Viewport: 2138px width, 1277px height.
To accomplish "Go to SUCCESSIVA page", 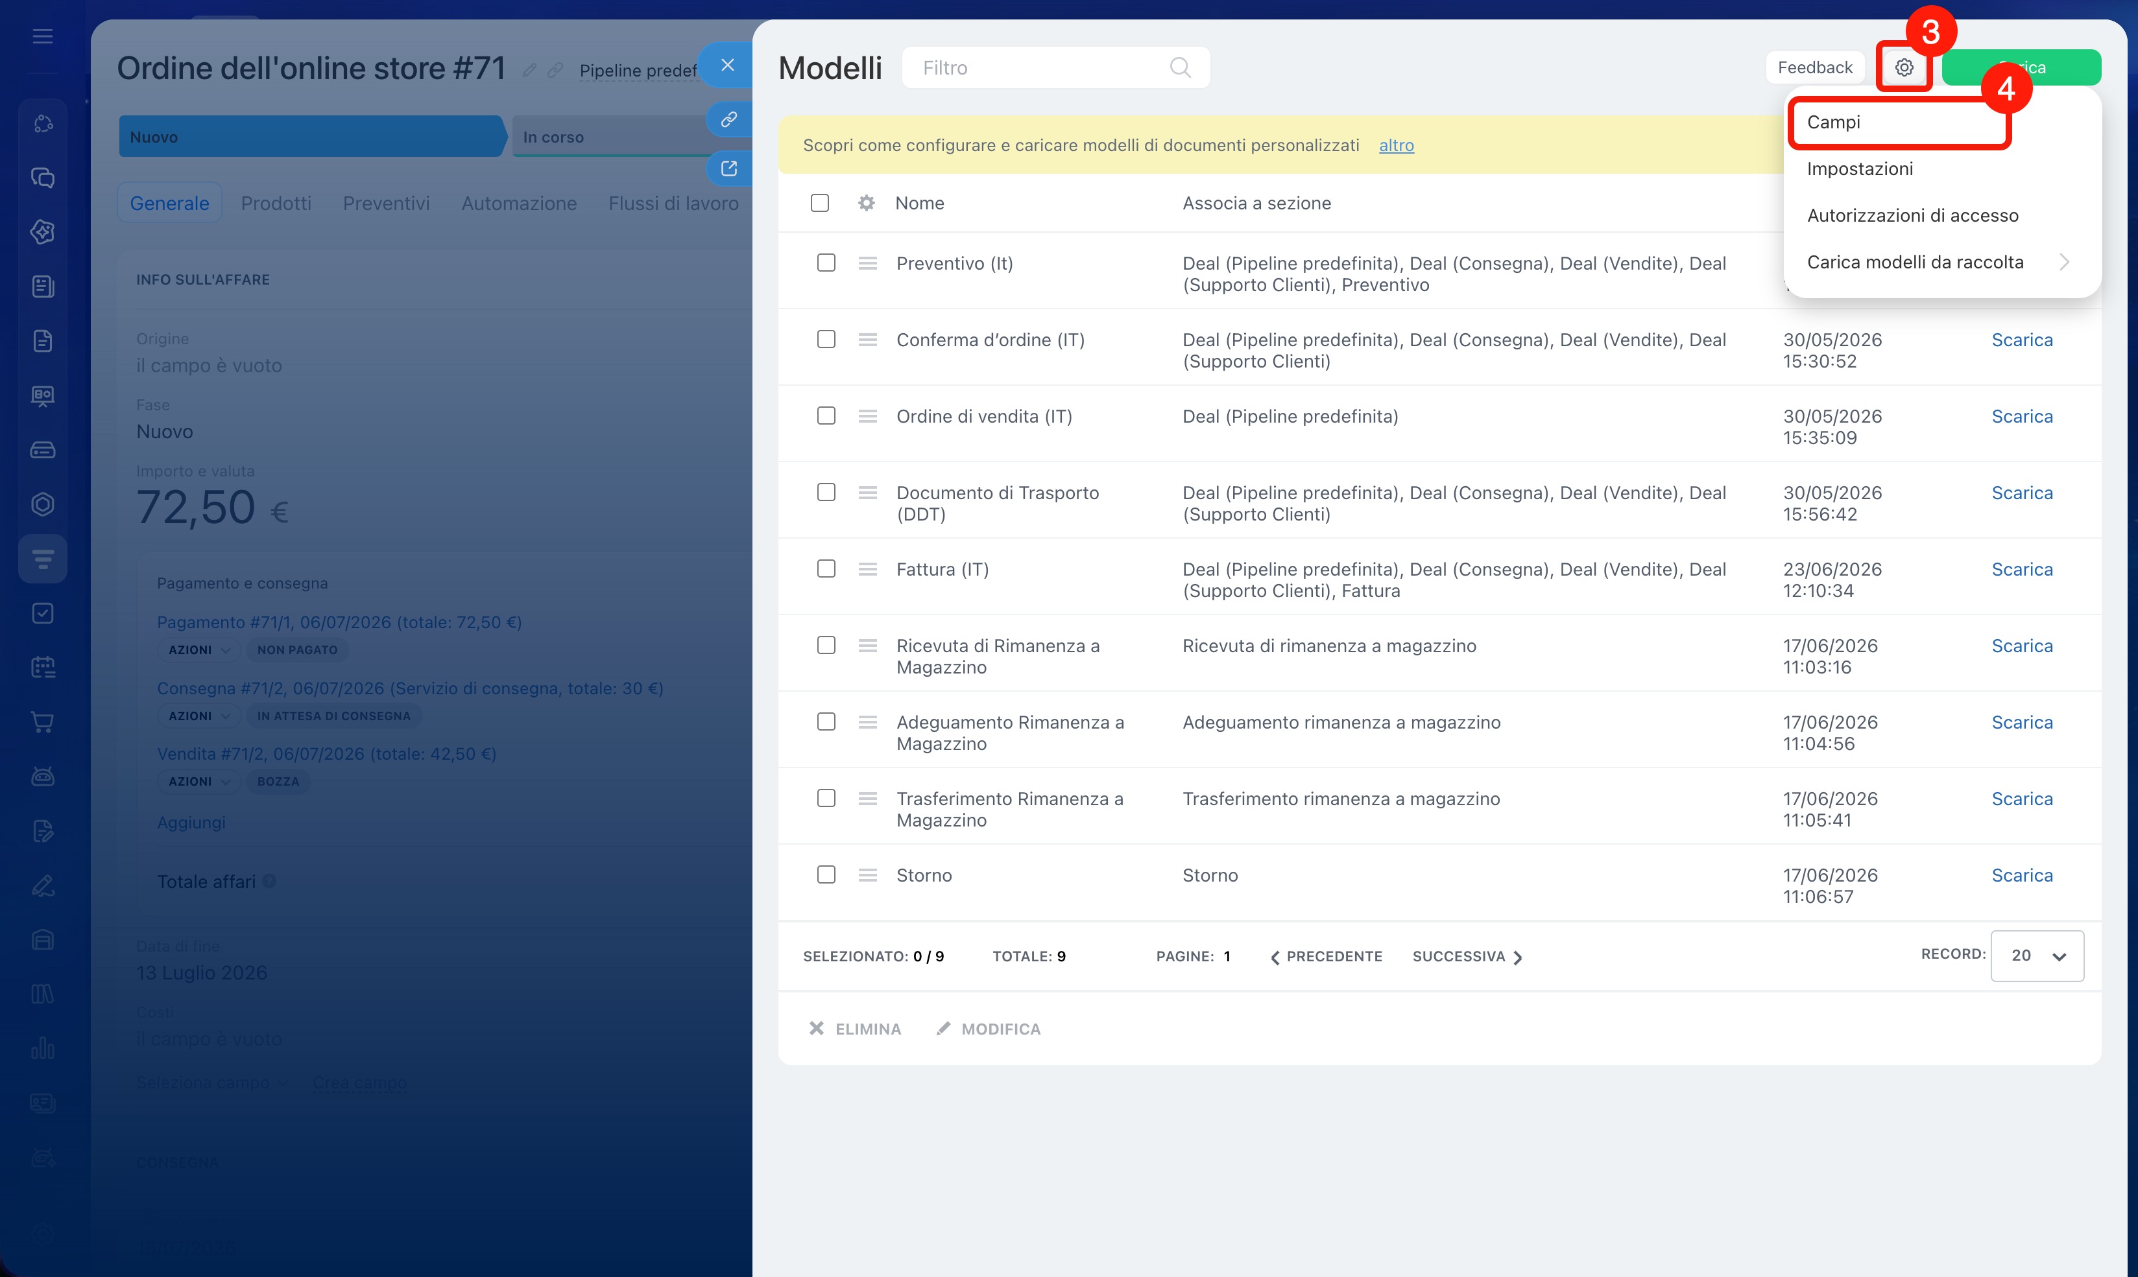I will click(x=1468, y=957).
